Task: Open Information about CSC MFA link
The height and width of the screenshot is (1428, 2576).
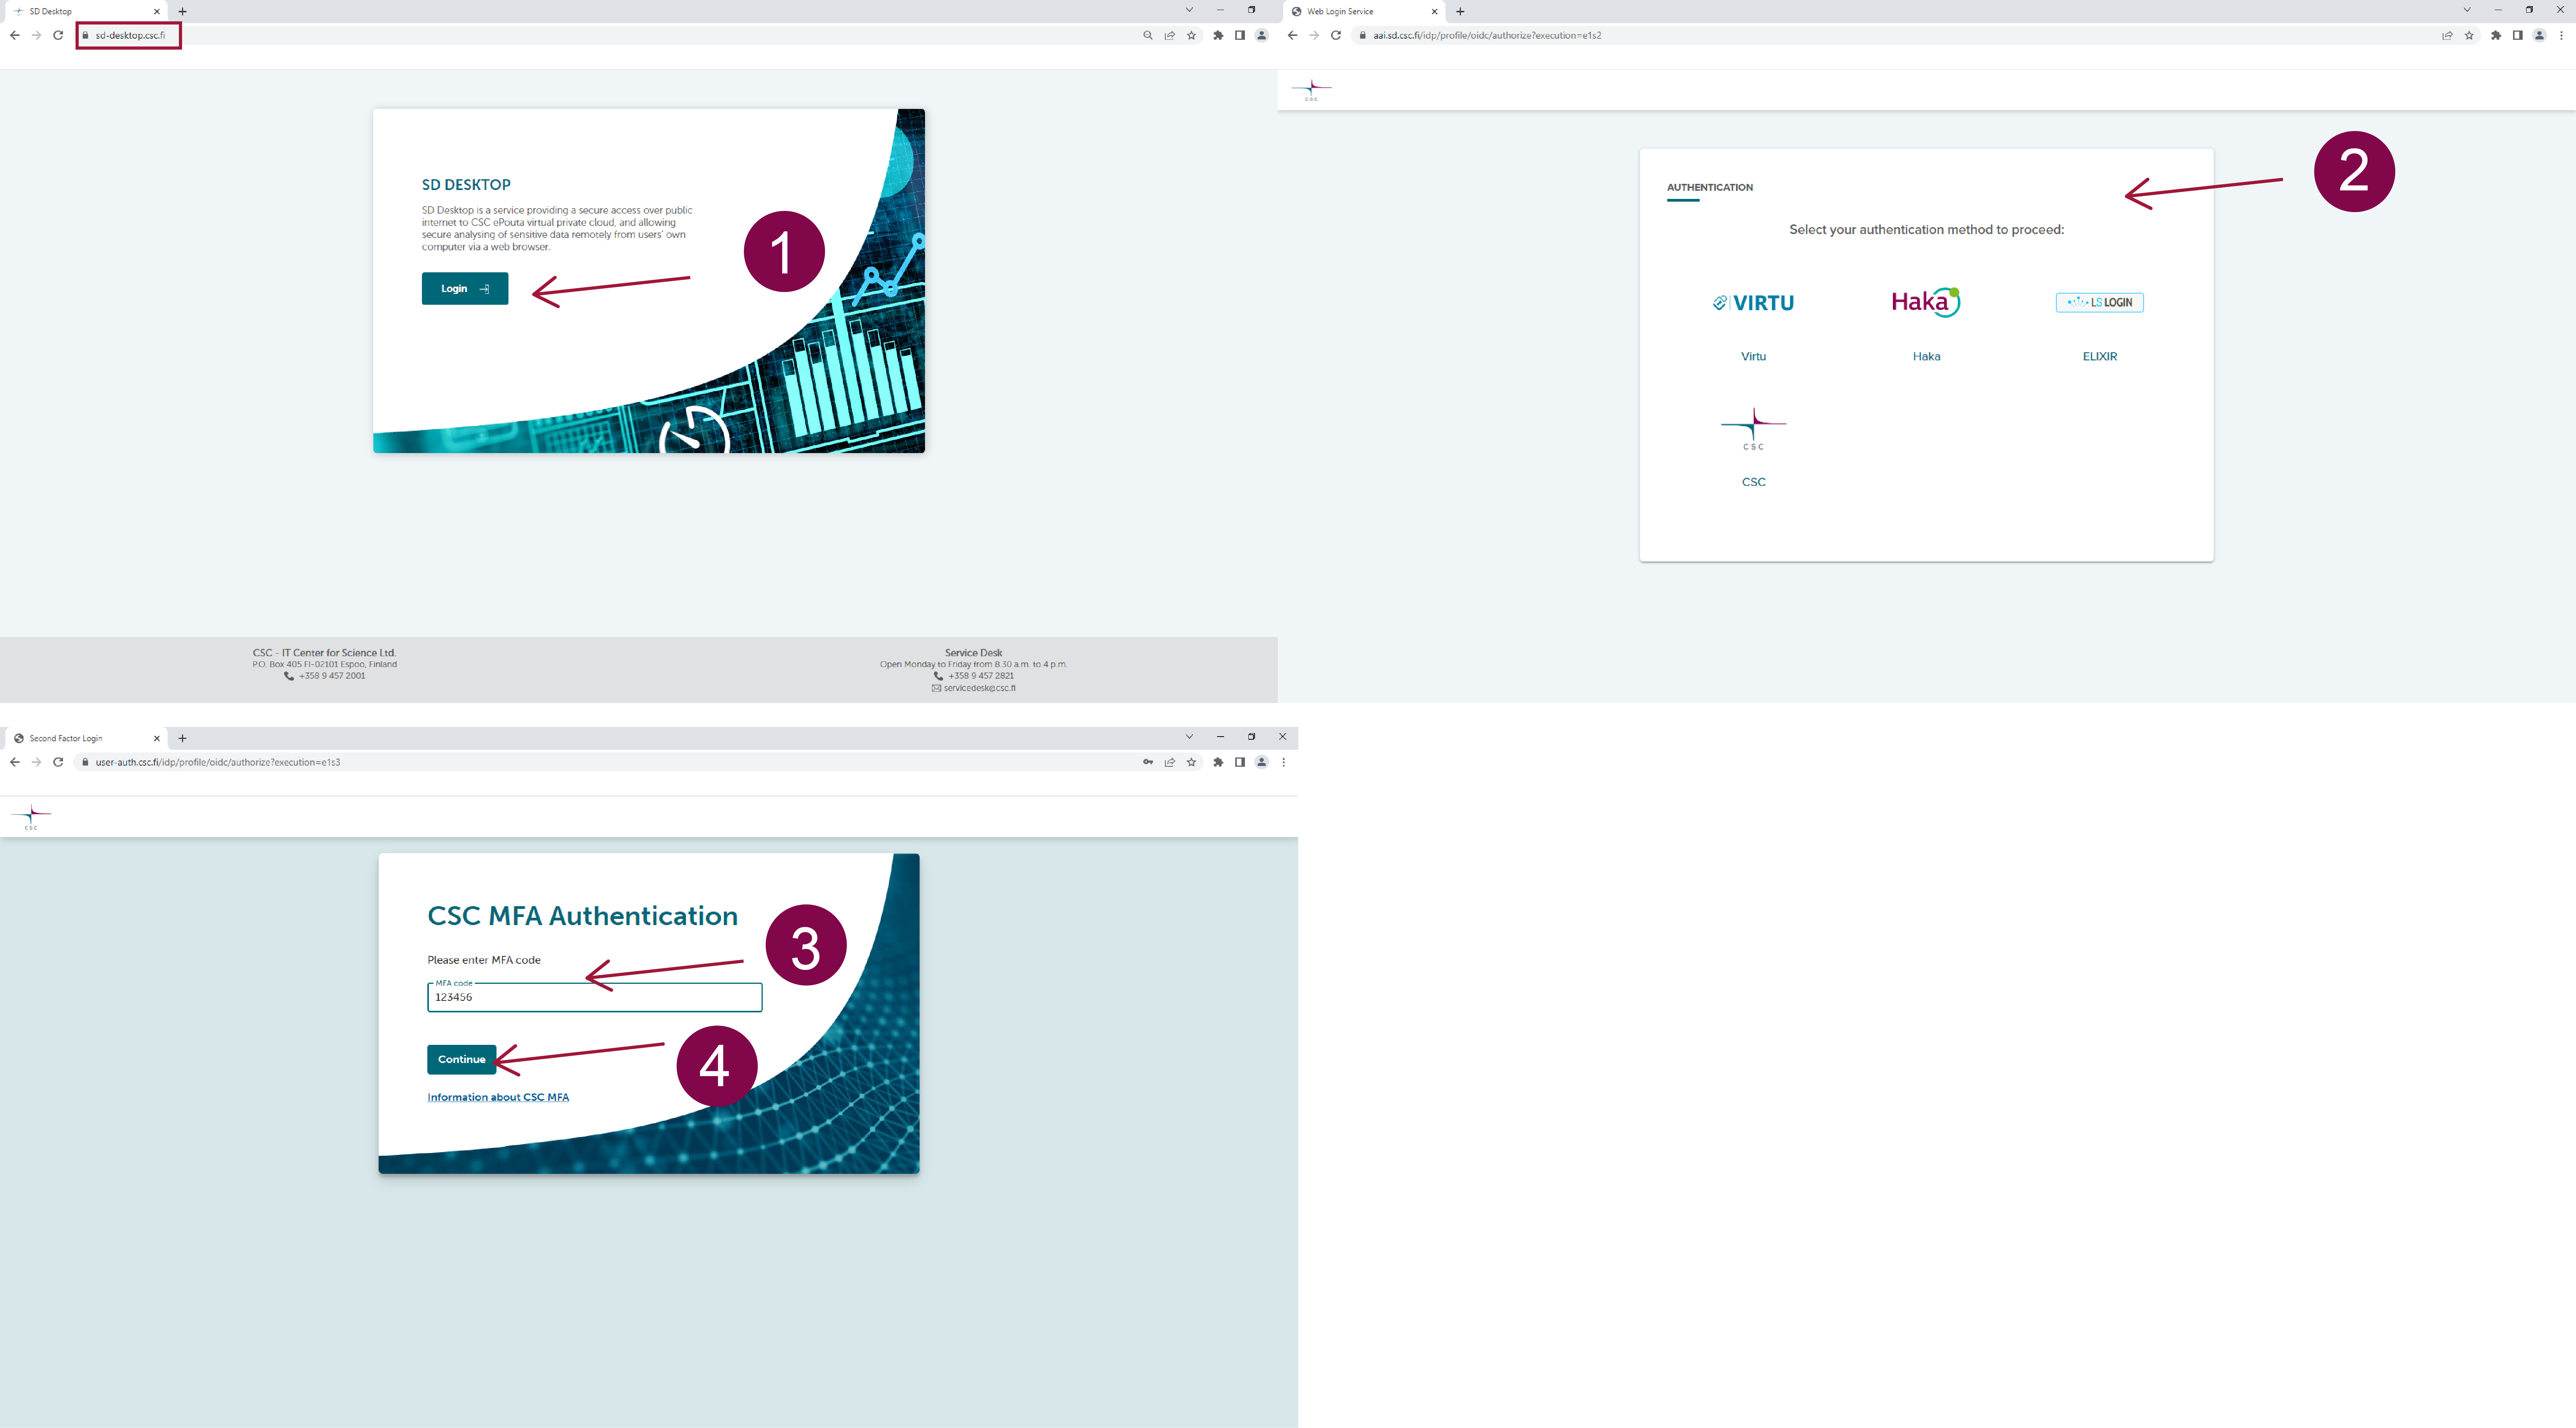Action: pyautogui.click(x=498, y=1097)
